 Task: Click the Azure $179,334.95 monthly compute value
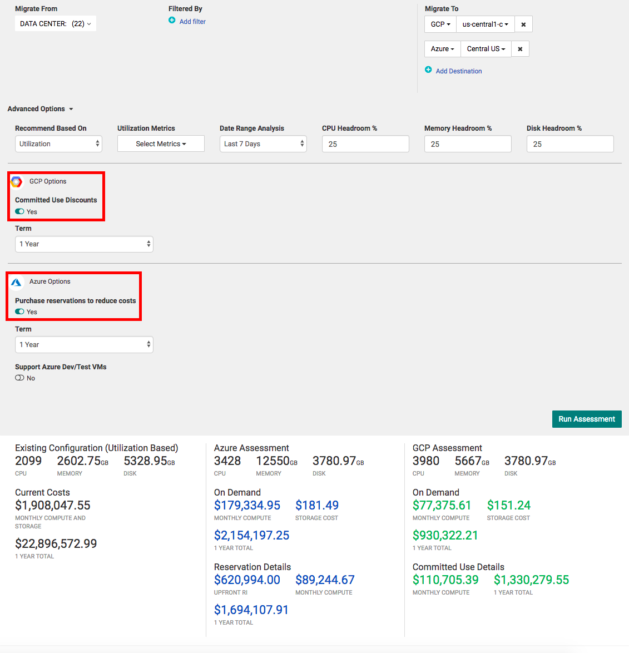247,506
